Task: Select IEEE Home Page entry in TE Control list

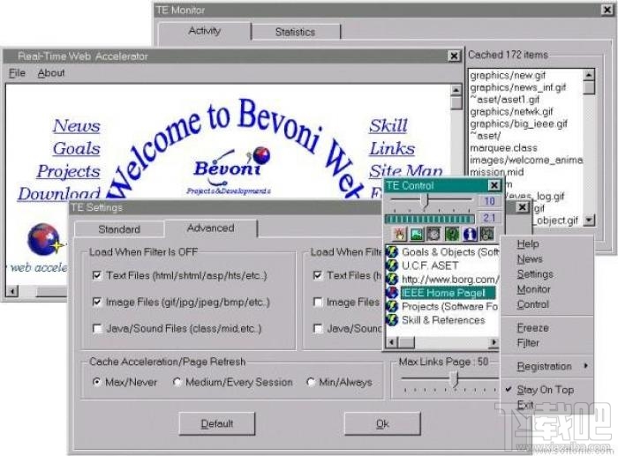Action: [448, 293]
